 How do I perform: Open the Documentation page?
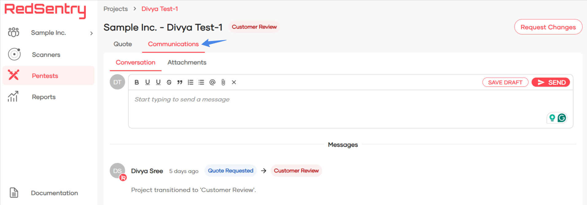click(54, 193)
